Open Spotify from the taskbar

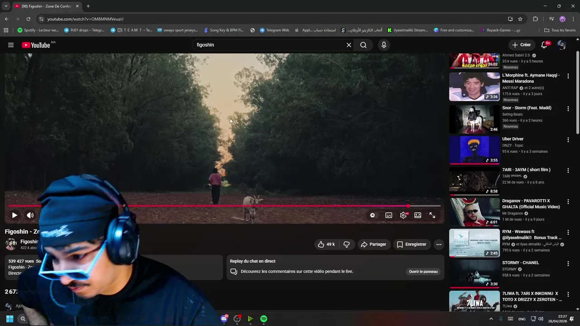click(264, 319)
